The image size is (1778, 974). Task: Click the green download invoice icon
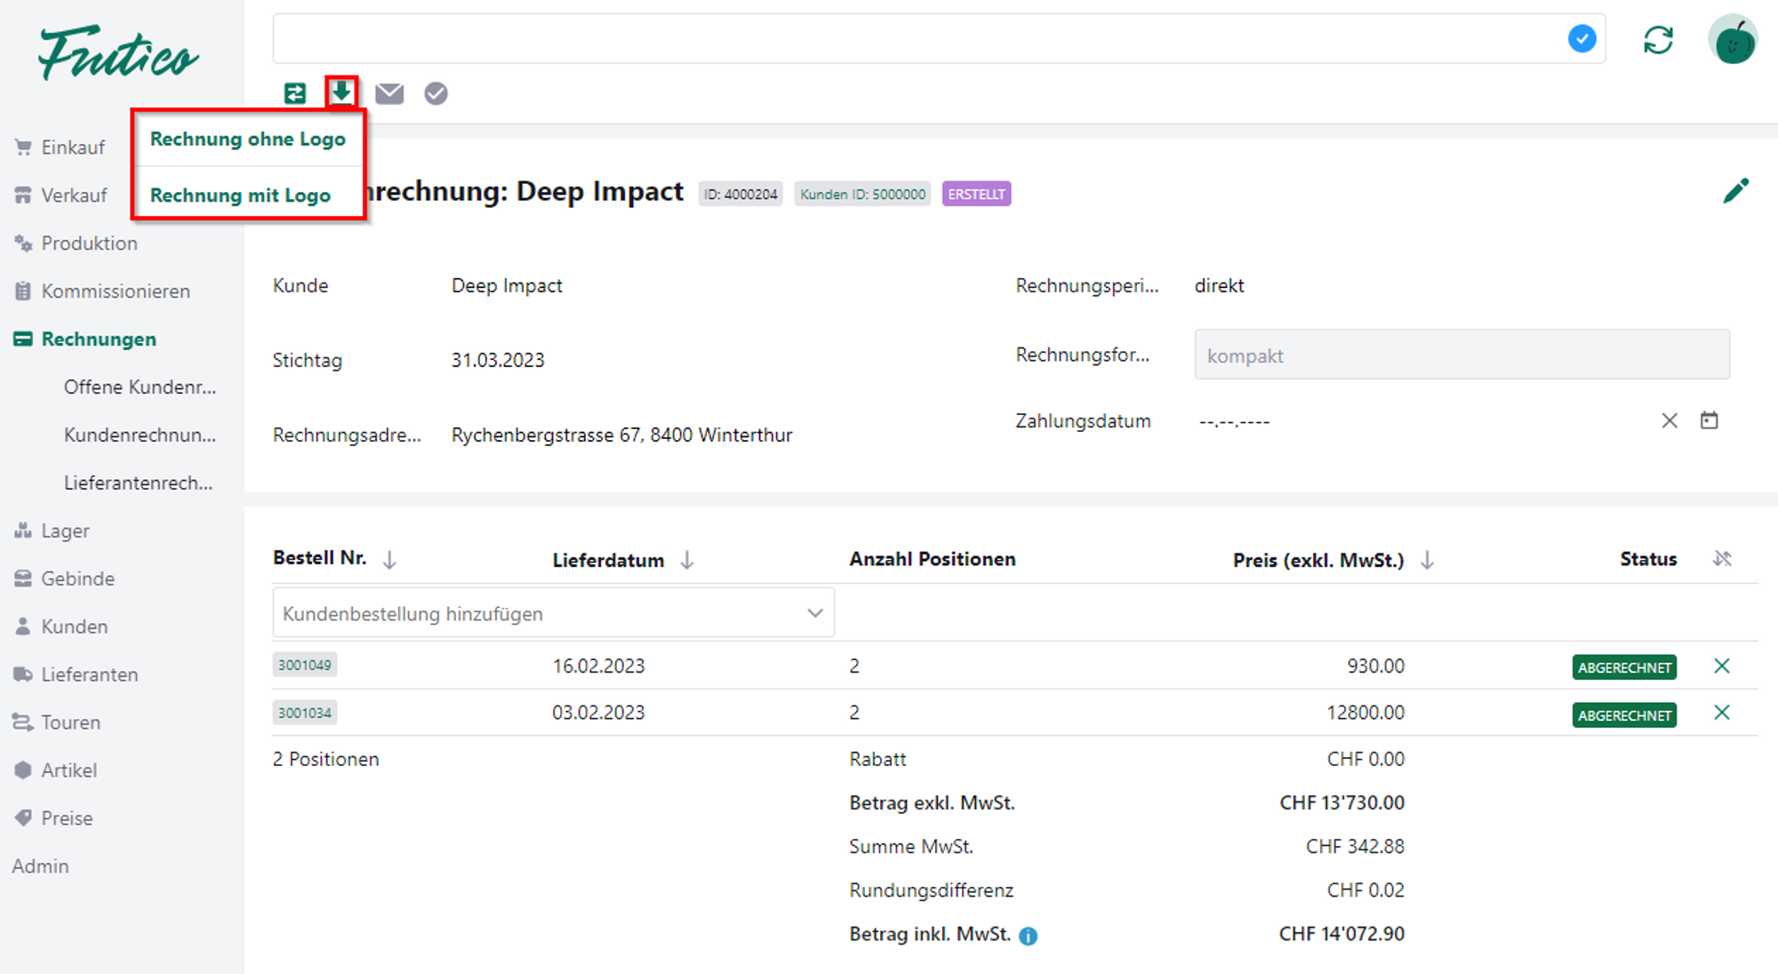341,92
